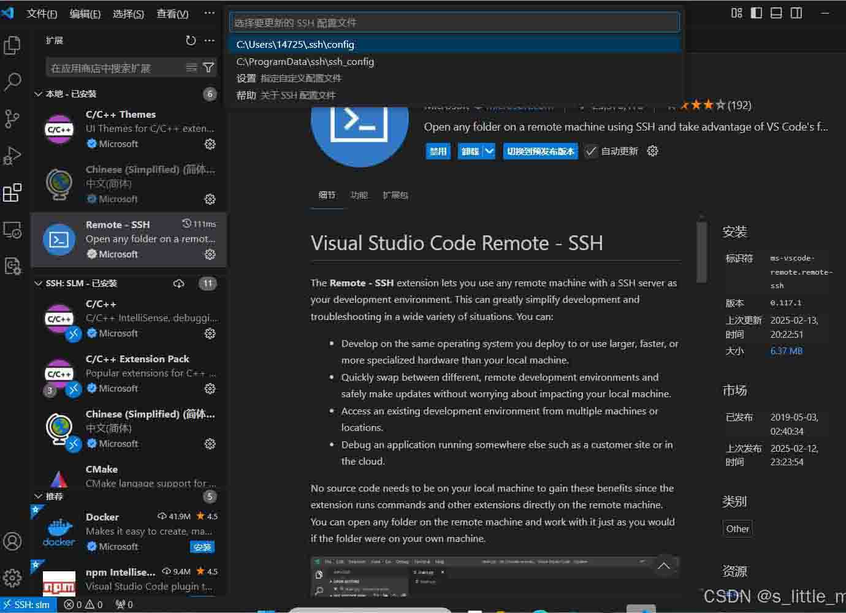Open Remote Explorer icon in activity bar
846x613 pixels.
[x=12, y=230]
